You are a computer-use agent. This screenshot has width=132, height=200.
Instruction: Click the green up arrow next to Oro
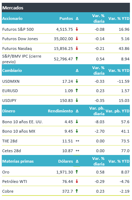[x=77, y=172]
